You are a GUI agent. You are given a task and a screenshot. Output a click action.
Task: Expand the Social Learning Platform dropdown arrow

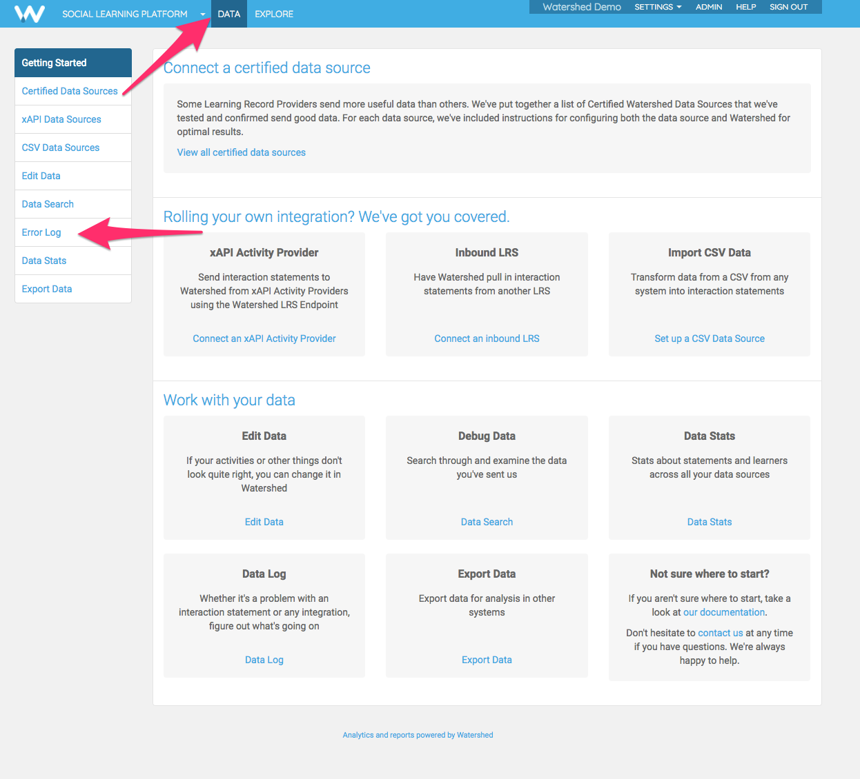pos(202,14)
